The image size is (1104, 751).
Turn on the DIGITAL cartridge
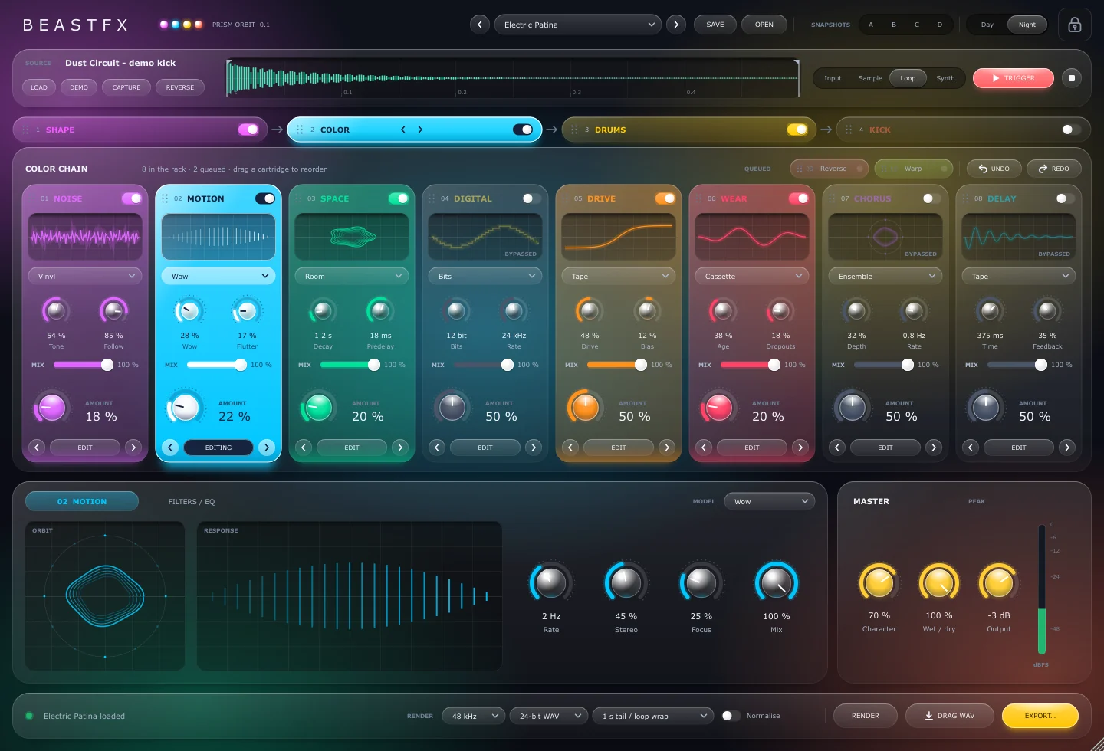531,198
